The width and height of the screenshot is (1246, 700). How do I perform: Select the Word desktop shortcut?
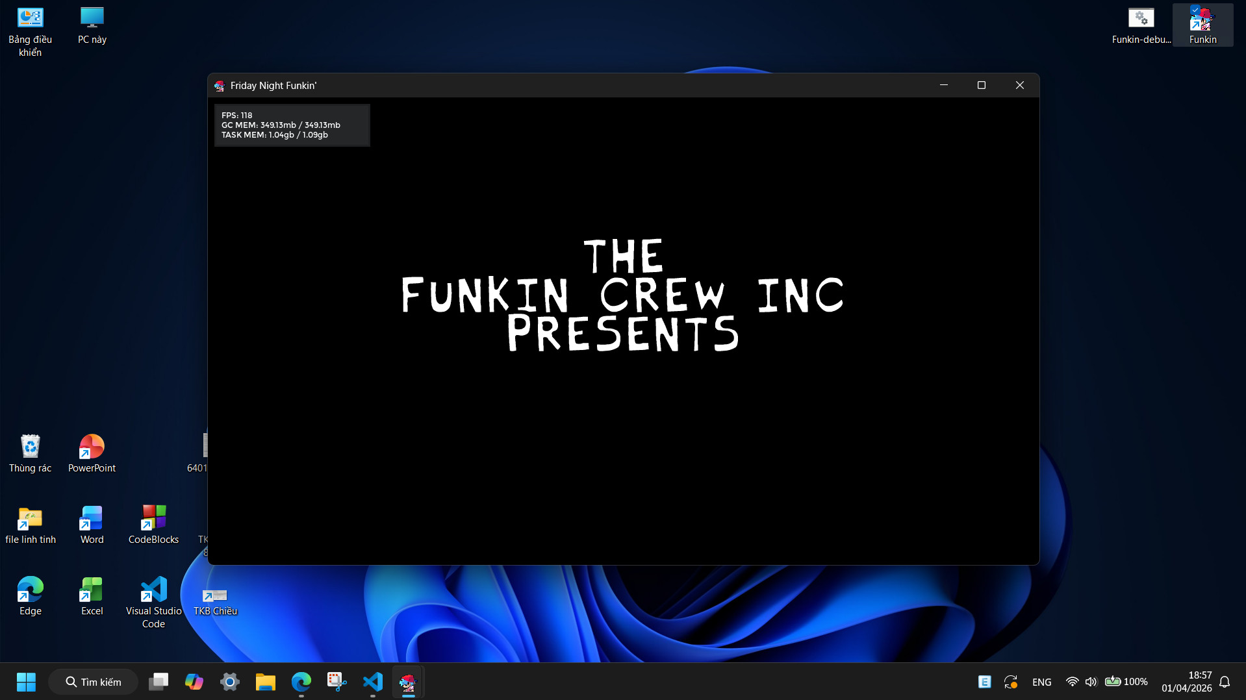click(92, 525)
